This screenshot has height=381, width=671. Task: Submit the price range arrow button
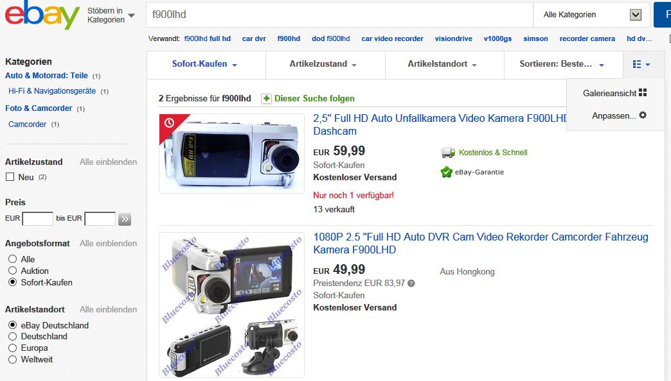pos(125,219)
